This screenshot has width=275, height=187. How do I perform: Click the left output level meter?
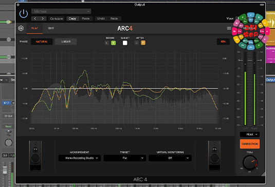245,89
